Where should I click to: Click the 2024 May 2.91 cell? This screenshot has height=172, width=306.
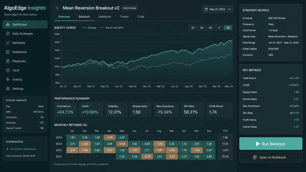pyautogui.click(x=122, y=138)
